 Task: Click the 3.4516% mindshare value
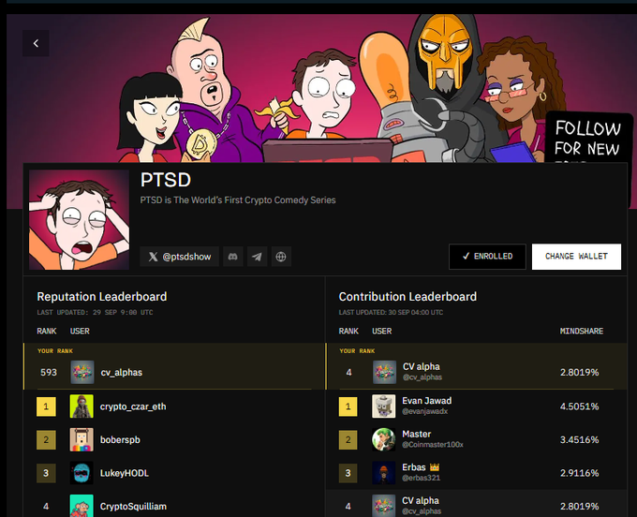[x=579, y=440]
